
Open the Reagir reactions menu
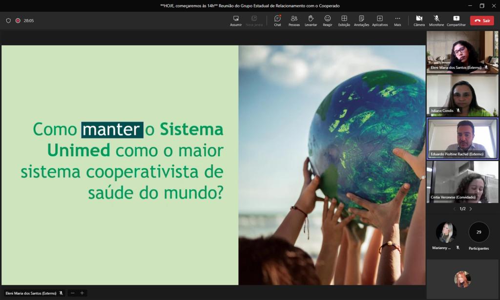coord(327,21)
